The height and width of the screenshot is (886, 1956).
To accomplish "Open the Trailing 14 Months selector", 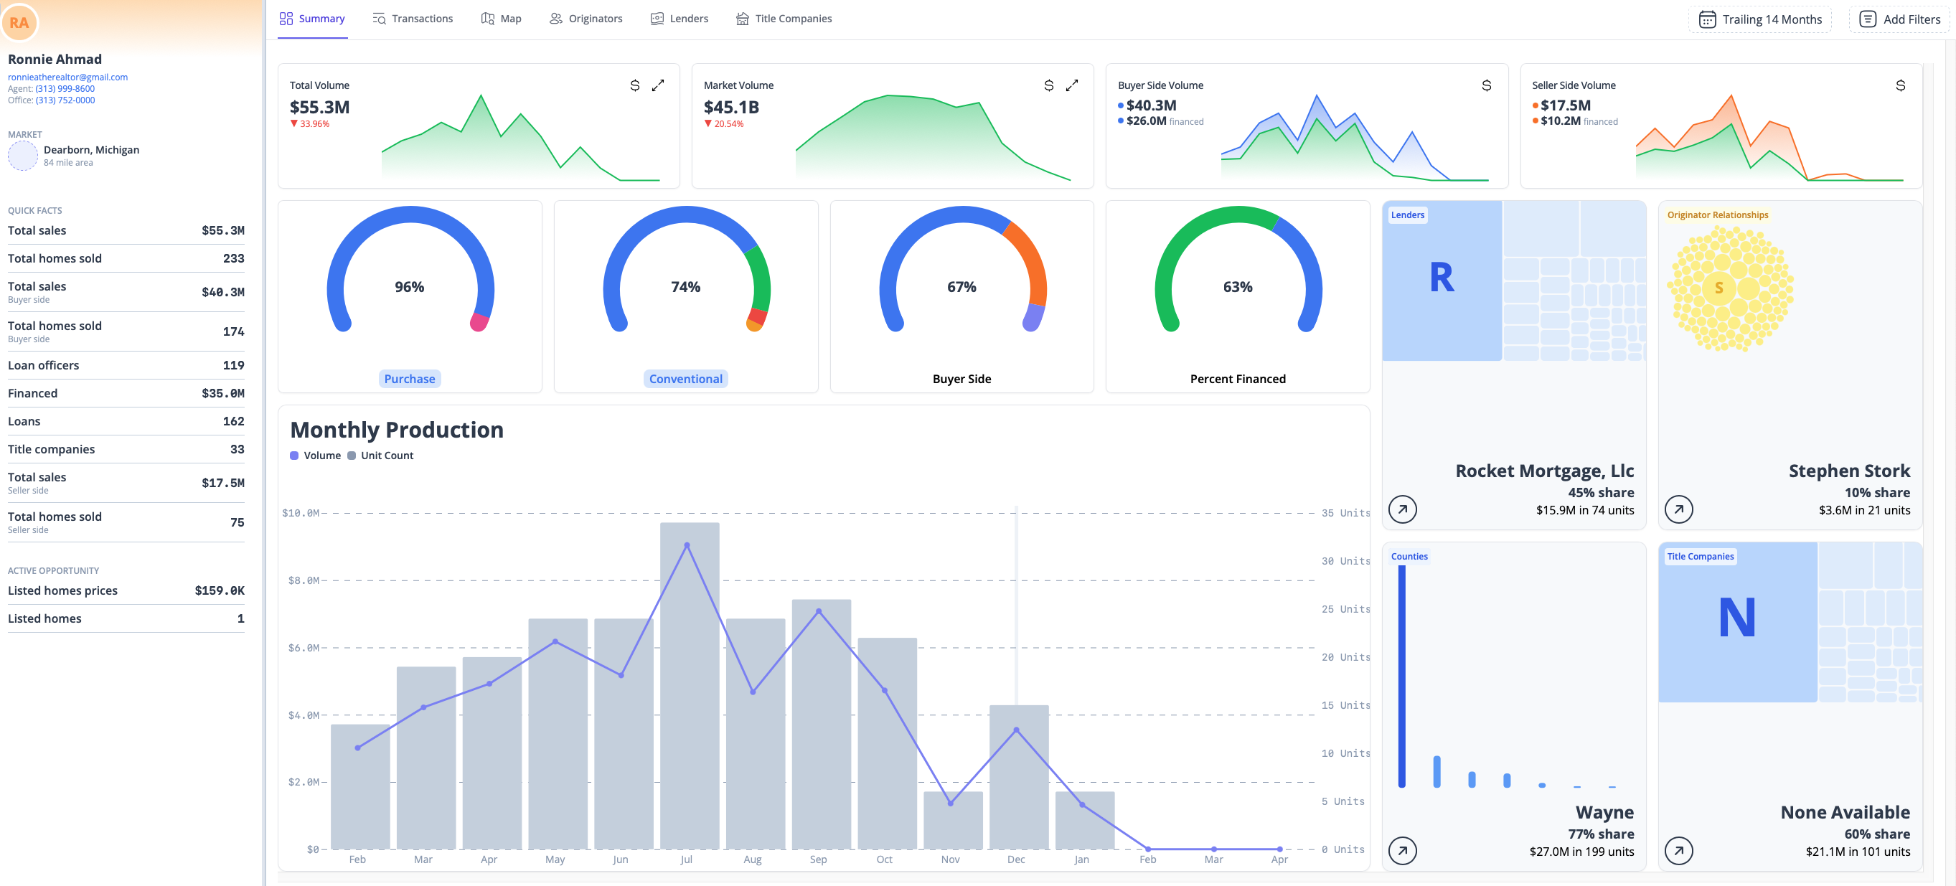I will (1760, 19).
